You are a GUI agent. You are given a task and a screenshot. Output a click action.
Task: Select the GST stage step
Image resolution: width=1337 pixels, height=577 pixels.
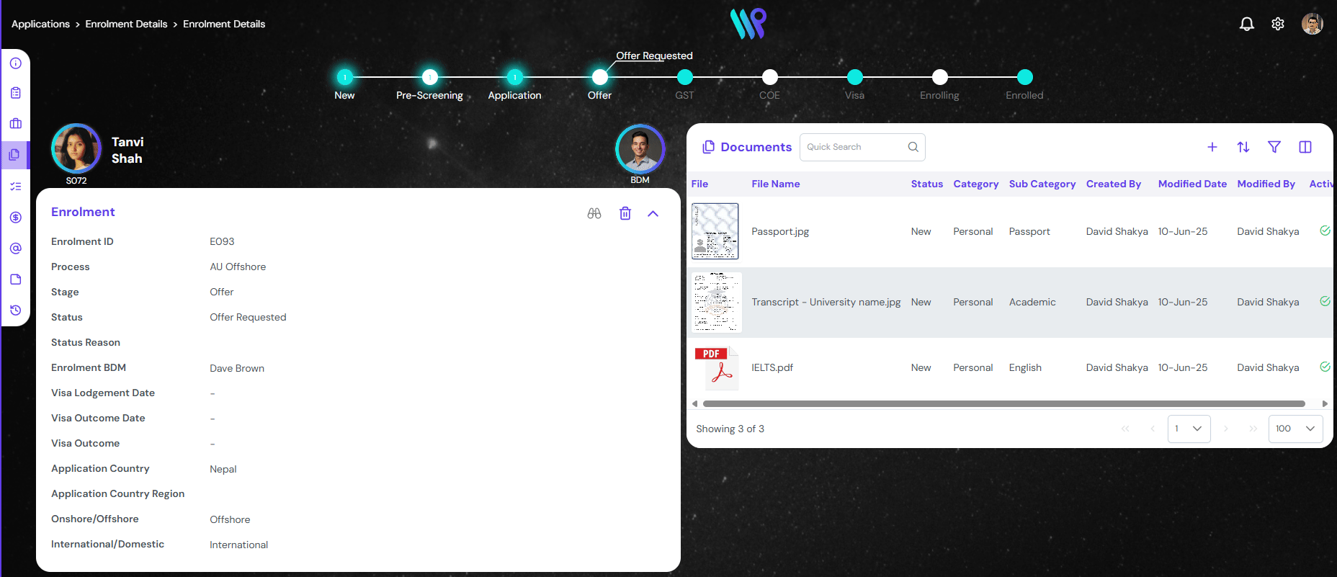point(684,78)
